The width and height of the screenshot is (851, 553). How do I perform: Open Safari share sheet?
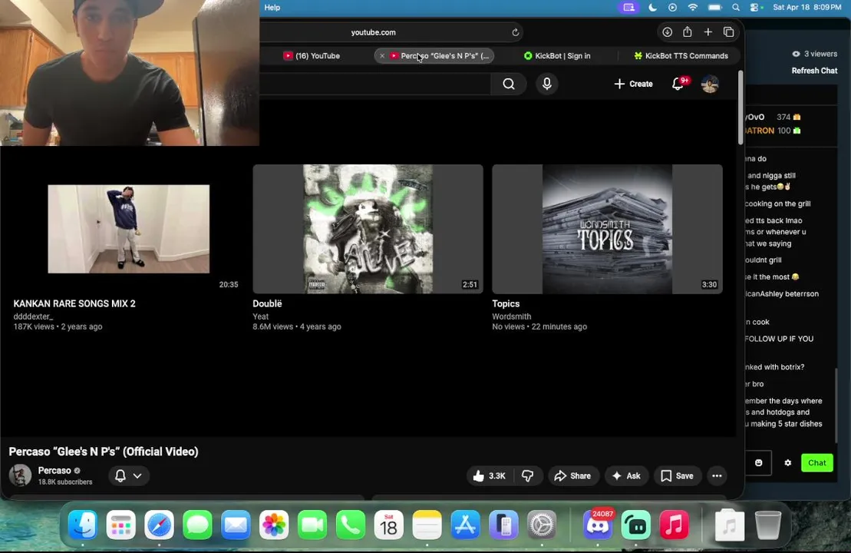(688, 32)
